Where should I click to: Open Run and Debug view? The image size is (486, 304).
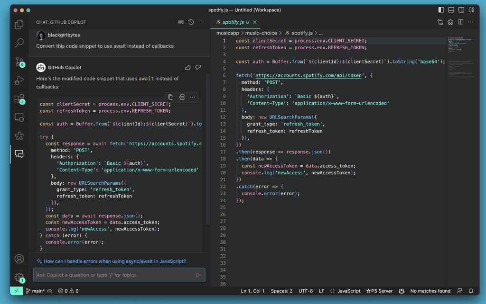(x=19, y=80)
